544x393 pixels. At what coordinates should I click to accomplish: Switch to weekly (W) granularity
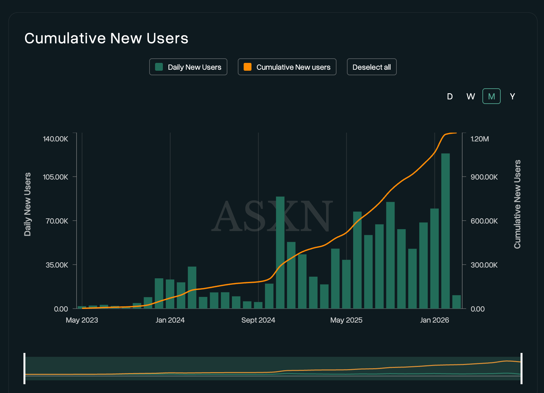[x=471, y=96]
